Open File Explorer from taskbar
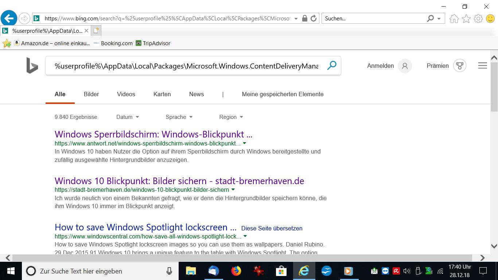Viewport: 498px width, 280px height. [x=191, y=271]
